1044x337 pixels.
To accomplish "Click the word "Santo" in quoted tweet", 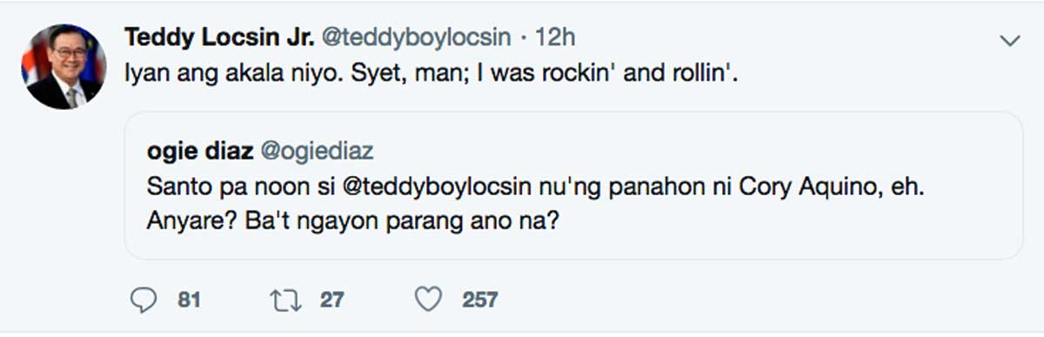I will point(174,187).
